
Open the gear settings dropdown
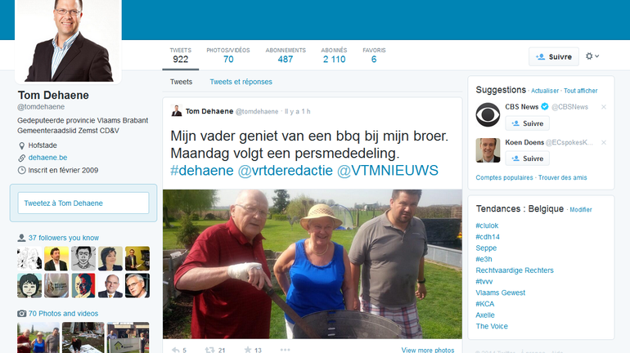tap(592, 56)
